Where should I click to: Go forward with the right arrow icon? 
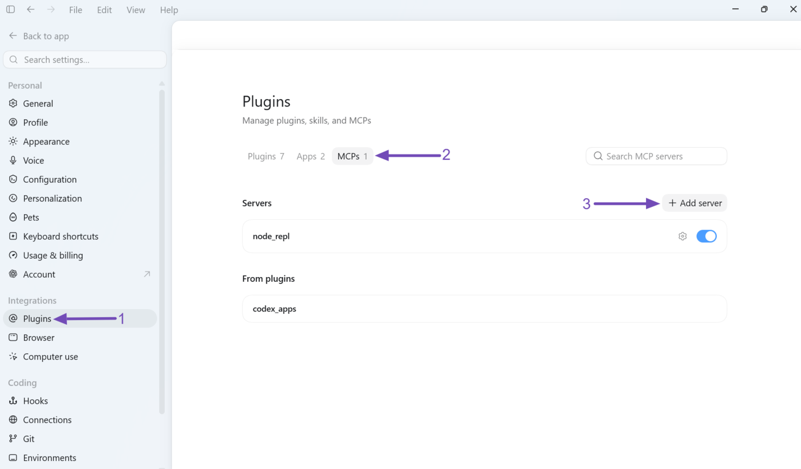51,10
